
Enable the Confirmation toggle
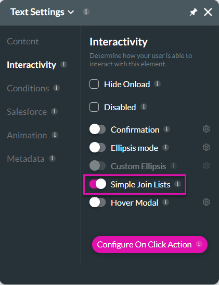coord(97,129)
